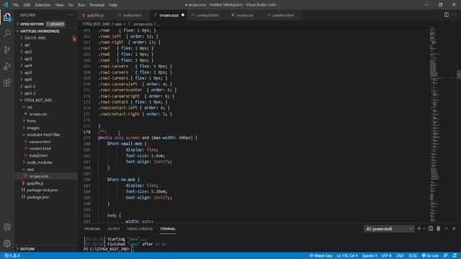Click the errors and warnings status indicator
Screen dimensions: 461x259
click(x=12, y=256)
